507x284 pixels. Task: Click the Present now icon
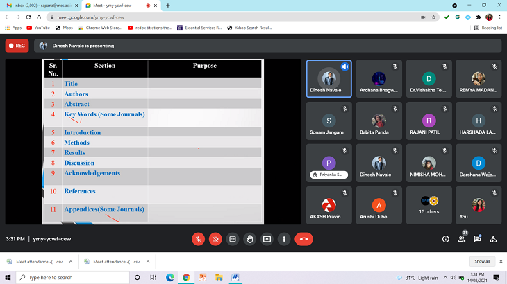coord(267,238)
